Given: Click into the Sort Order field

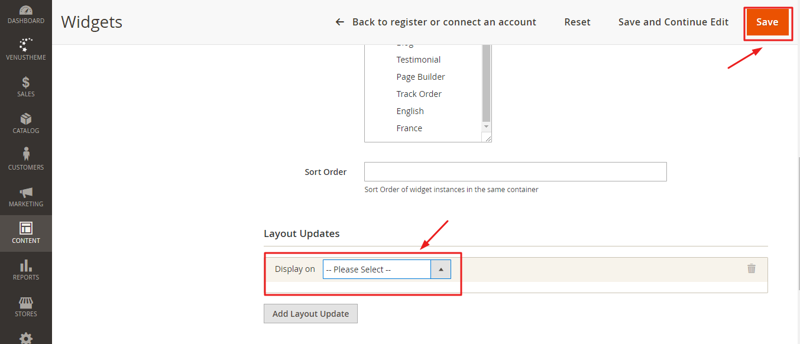Looking at the screenshot, I should pyautogui.click(x=515, y=172).
